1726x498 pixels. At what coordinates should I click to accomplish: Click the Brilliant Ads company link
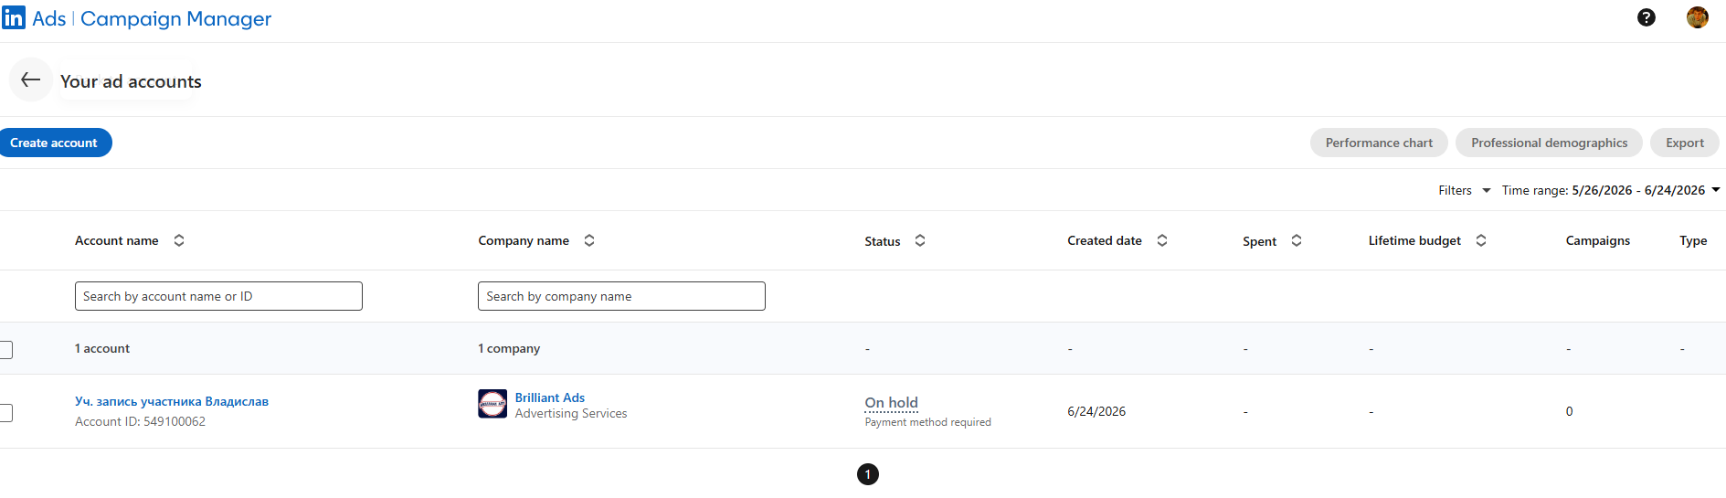click(x=549, y=397)
